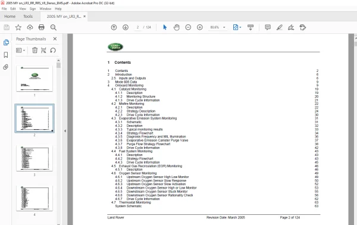The width and height of the screenshot is (357, 225).
Task: Select the Highlight text pen icon
Action: (x=280, y=27)
